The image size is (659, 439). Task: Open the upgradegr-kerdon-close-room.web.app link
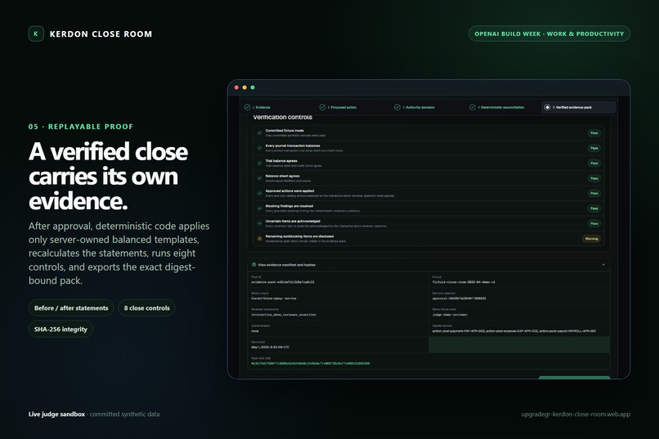576,414
